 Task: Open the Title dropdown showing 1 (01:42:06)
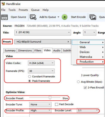tap(43, 32)
